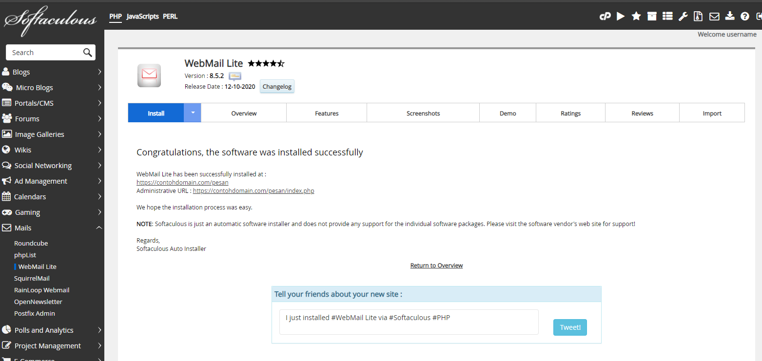This screenshot has height=361, width=762.
Task: Start a search with the magnifier icon
Action: [x=87, y=52]
